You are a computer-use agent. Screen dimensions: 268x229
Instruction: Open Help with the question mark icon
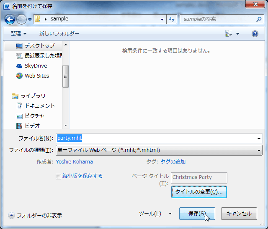255,34
